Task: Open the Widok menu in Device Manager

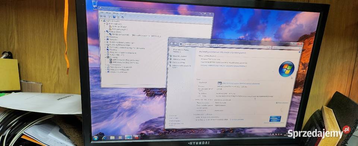Action: click(116, 13)
